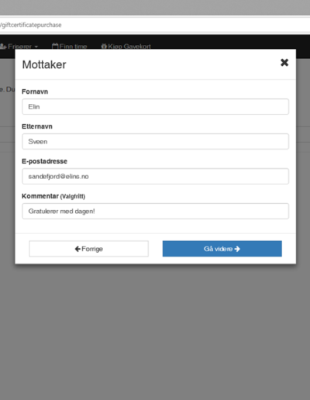310x400 pixels.
Task: Click the Kommentar text field
Action: [x=155, y=211]
